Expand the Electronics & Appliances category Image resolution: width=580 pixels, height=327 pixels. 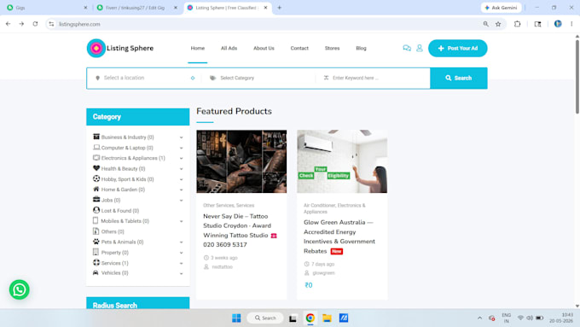click(181, 158)
